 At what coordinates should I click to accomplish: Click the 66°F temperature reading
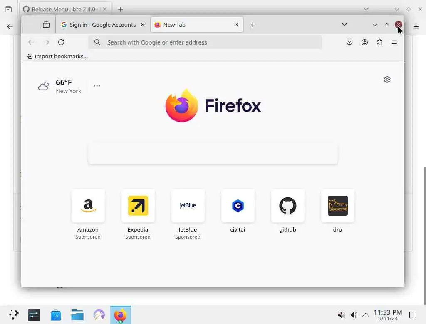coord(64,82)
